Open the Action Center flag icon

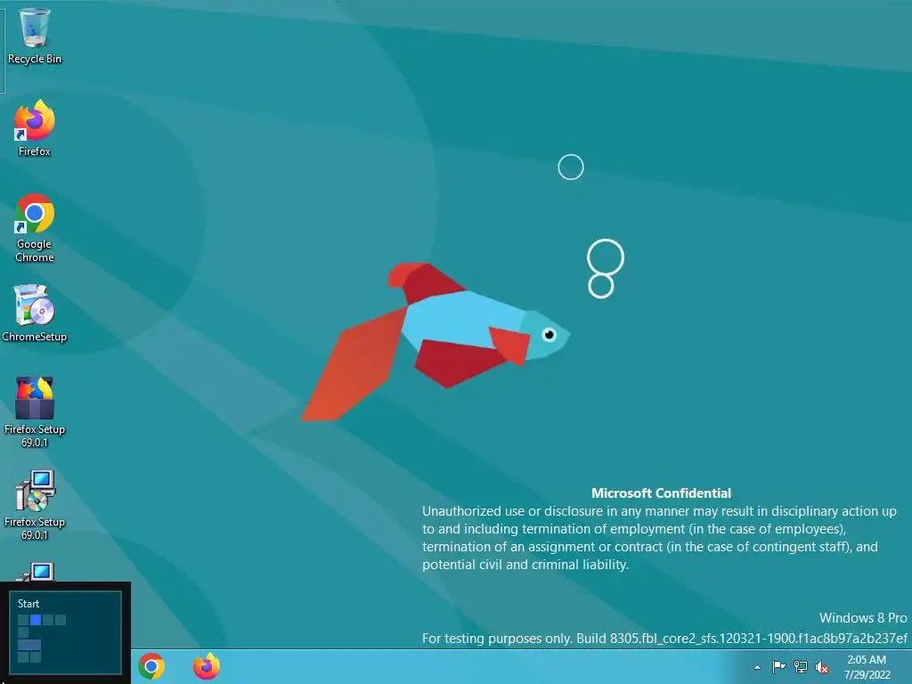click(x=778, y=667)
